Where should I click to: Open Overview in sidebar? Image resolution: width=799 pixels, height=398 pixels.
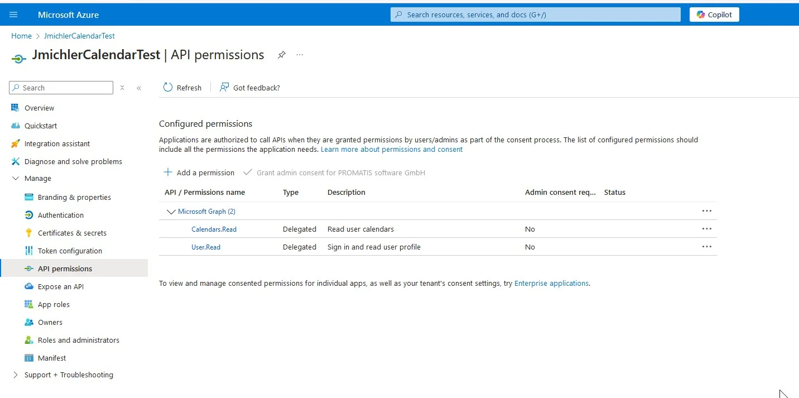tap(39, 108)
